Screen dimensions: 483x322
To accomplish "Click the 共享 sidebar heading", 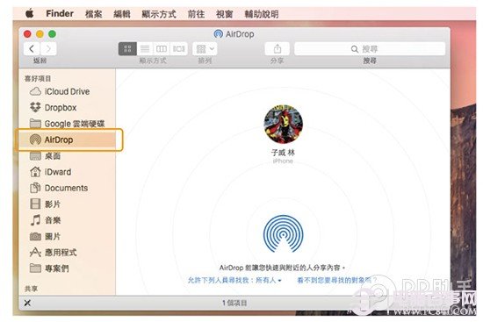I will [31, 289].
